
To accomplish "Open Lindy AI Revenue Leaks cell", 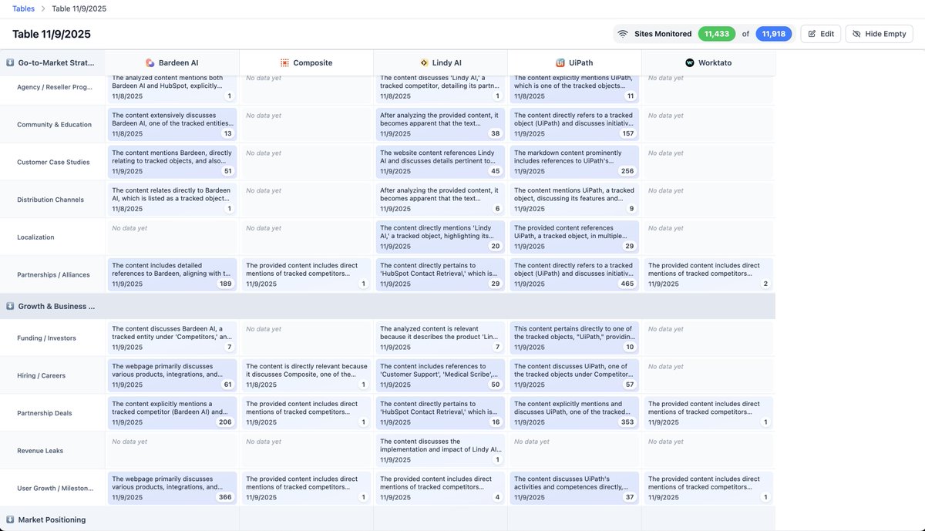I will pos(440,451).
